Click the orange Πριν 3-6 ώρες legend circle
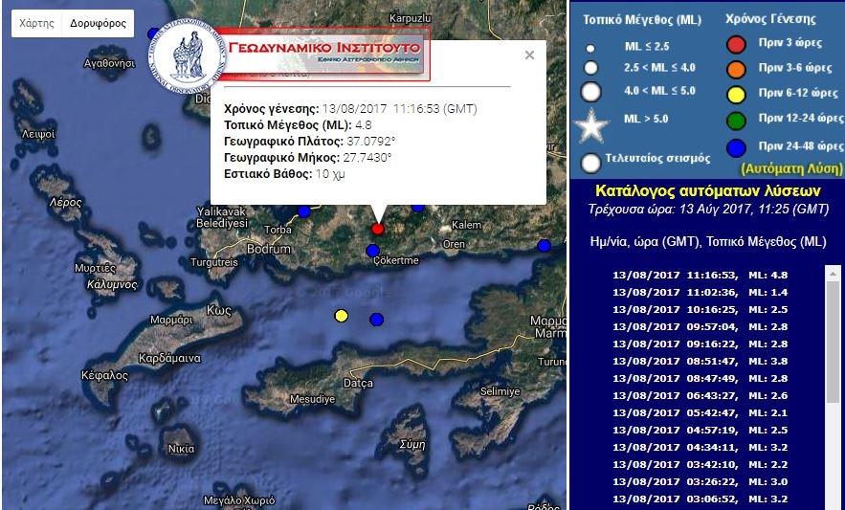This screenshot has width=845, height=510. click(736, 69)
